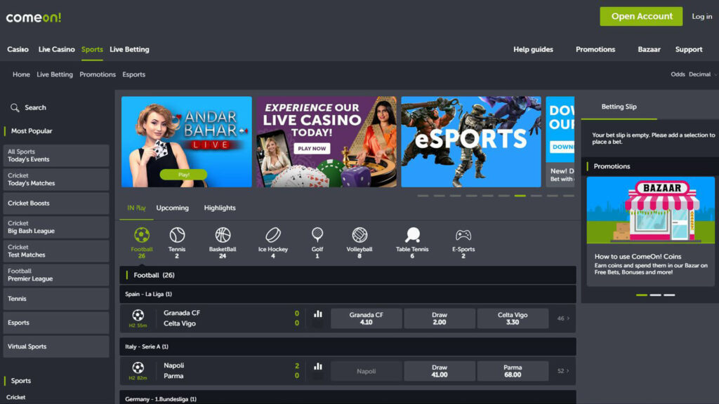Bet on Granada CF at 4.10

tap(366, 318)
